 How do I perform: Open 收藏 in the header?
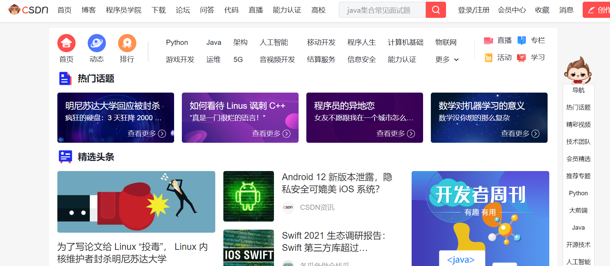(542, 10)
